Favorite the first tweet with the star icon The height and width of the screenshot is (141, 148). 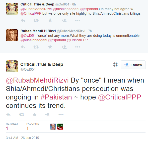50,20
